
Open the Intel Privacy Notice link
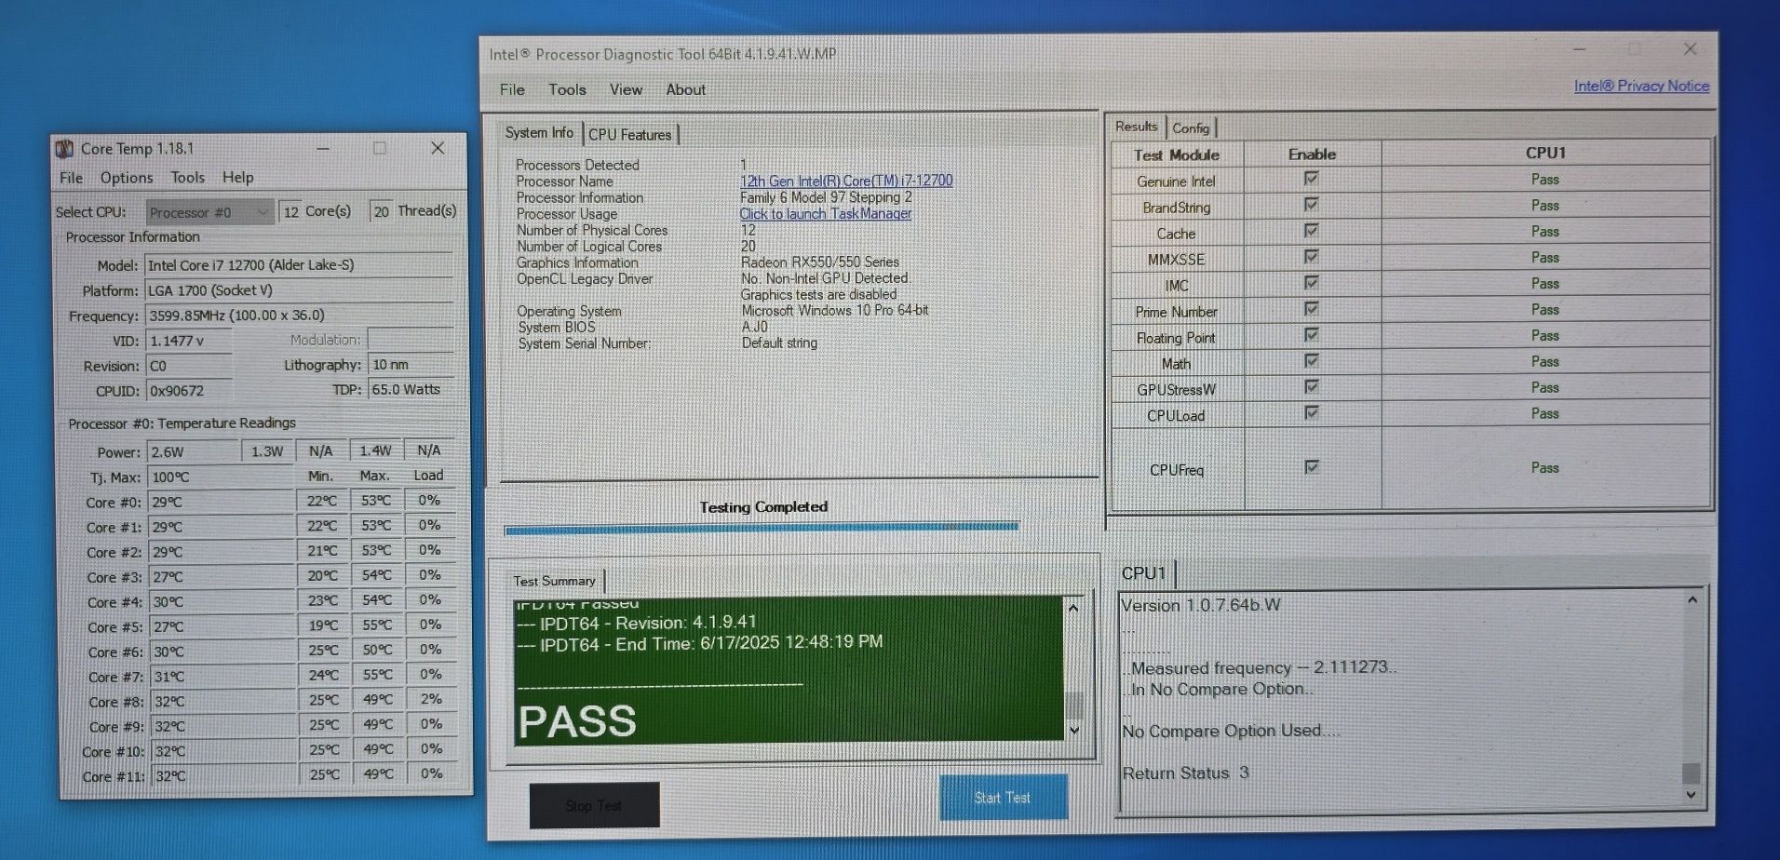click(1641, 86)
